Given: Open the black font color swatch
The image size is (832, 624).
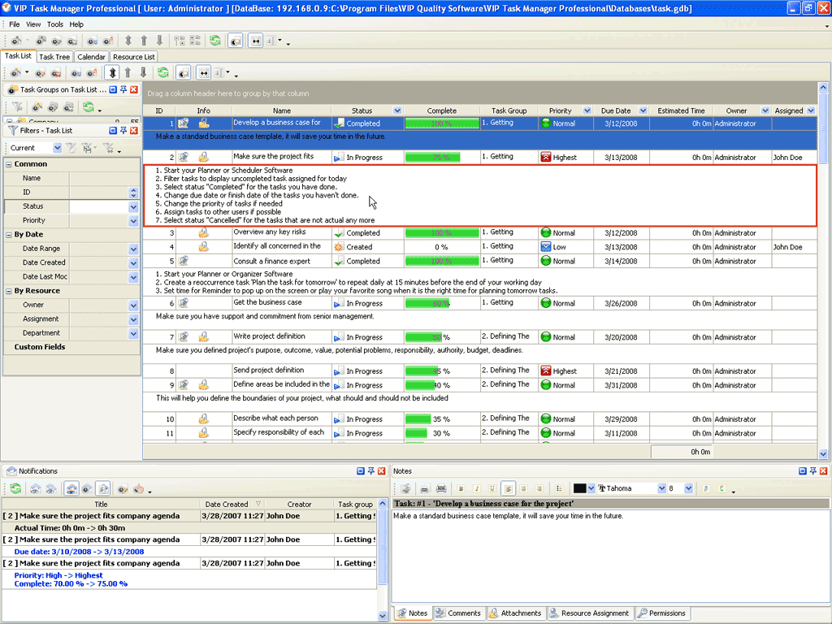Looking at the screenshot, I should [x=579, y=488].
